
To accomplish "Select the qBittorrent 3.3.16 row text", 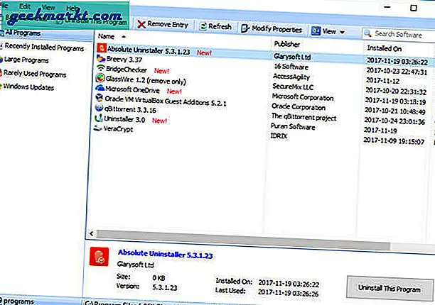I will [x=130, y=110].
